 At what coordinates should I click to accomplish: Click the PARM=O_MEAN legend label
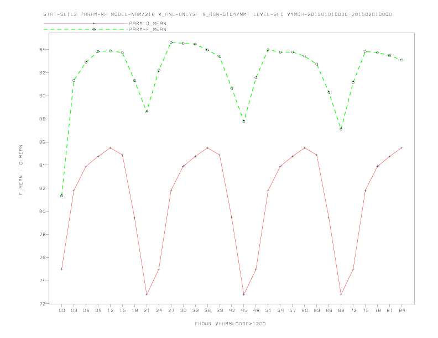(x=148, y=23)
